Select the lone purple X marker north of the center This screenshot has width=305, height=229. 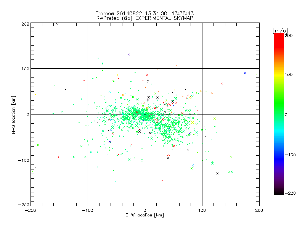129,55
